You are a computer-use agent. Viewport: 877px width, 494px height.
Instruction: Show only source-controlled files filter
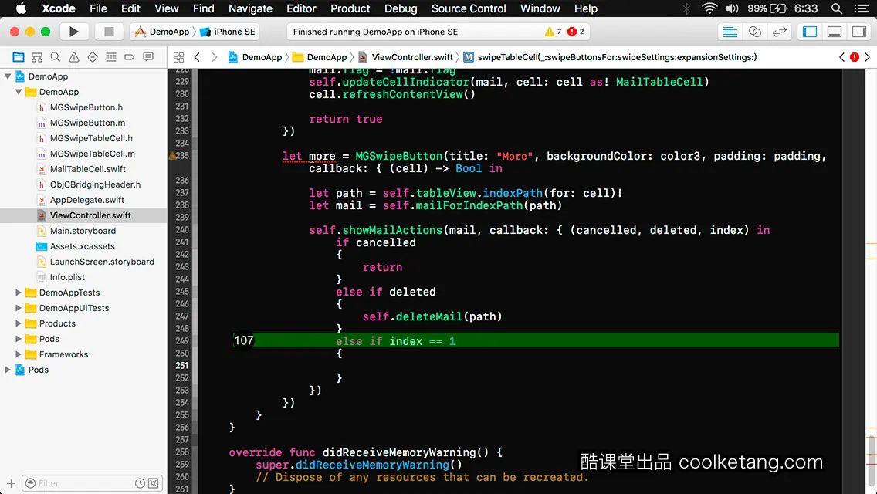[154, 483]
